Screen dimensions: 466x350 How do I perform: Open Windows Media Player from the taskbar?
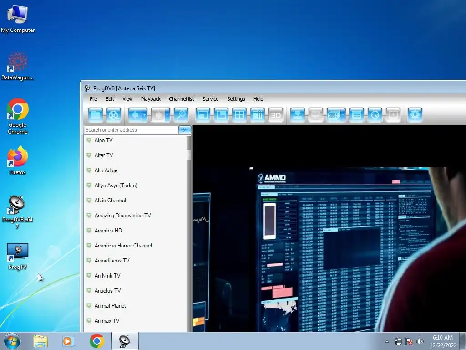68,341
